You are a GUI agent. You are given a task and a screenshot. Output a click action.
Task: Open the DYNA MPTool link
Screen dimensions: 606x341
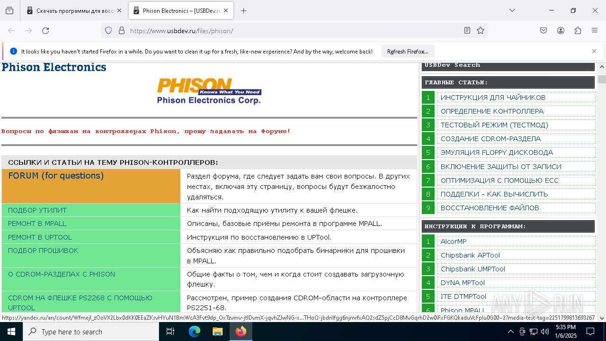tap(463, 283)
